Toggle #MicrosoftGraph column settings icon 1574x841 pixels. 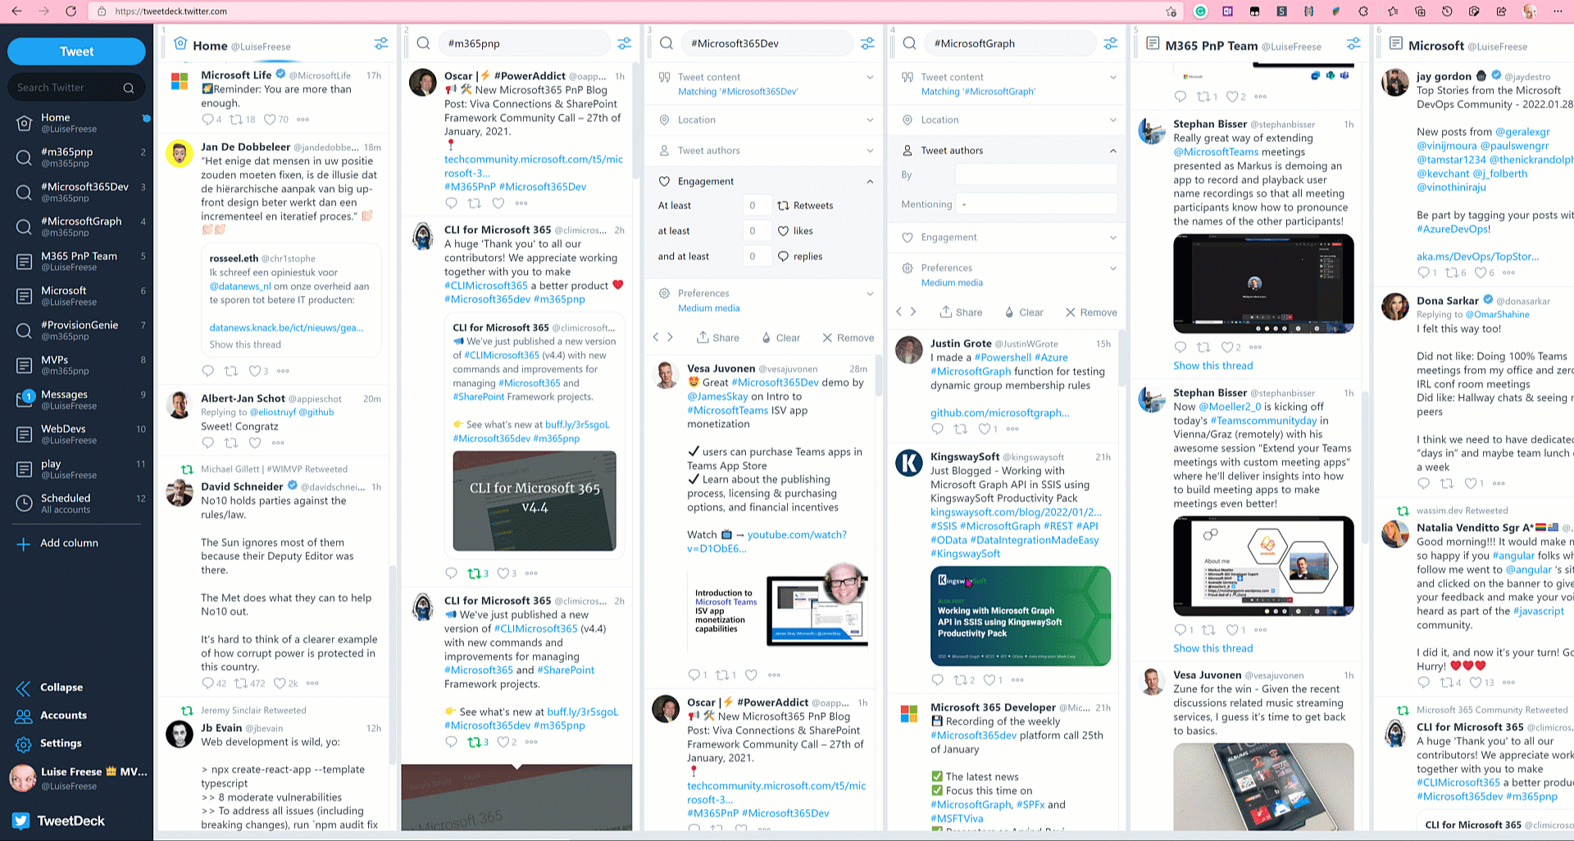click(1111, 43)
